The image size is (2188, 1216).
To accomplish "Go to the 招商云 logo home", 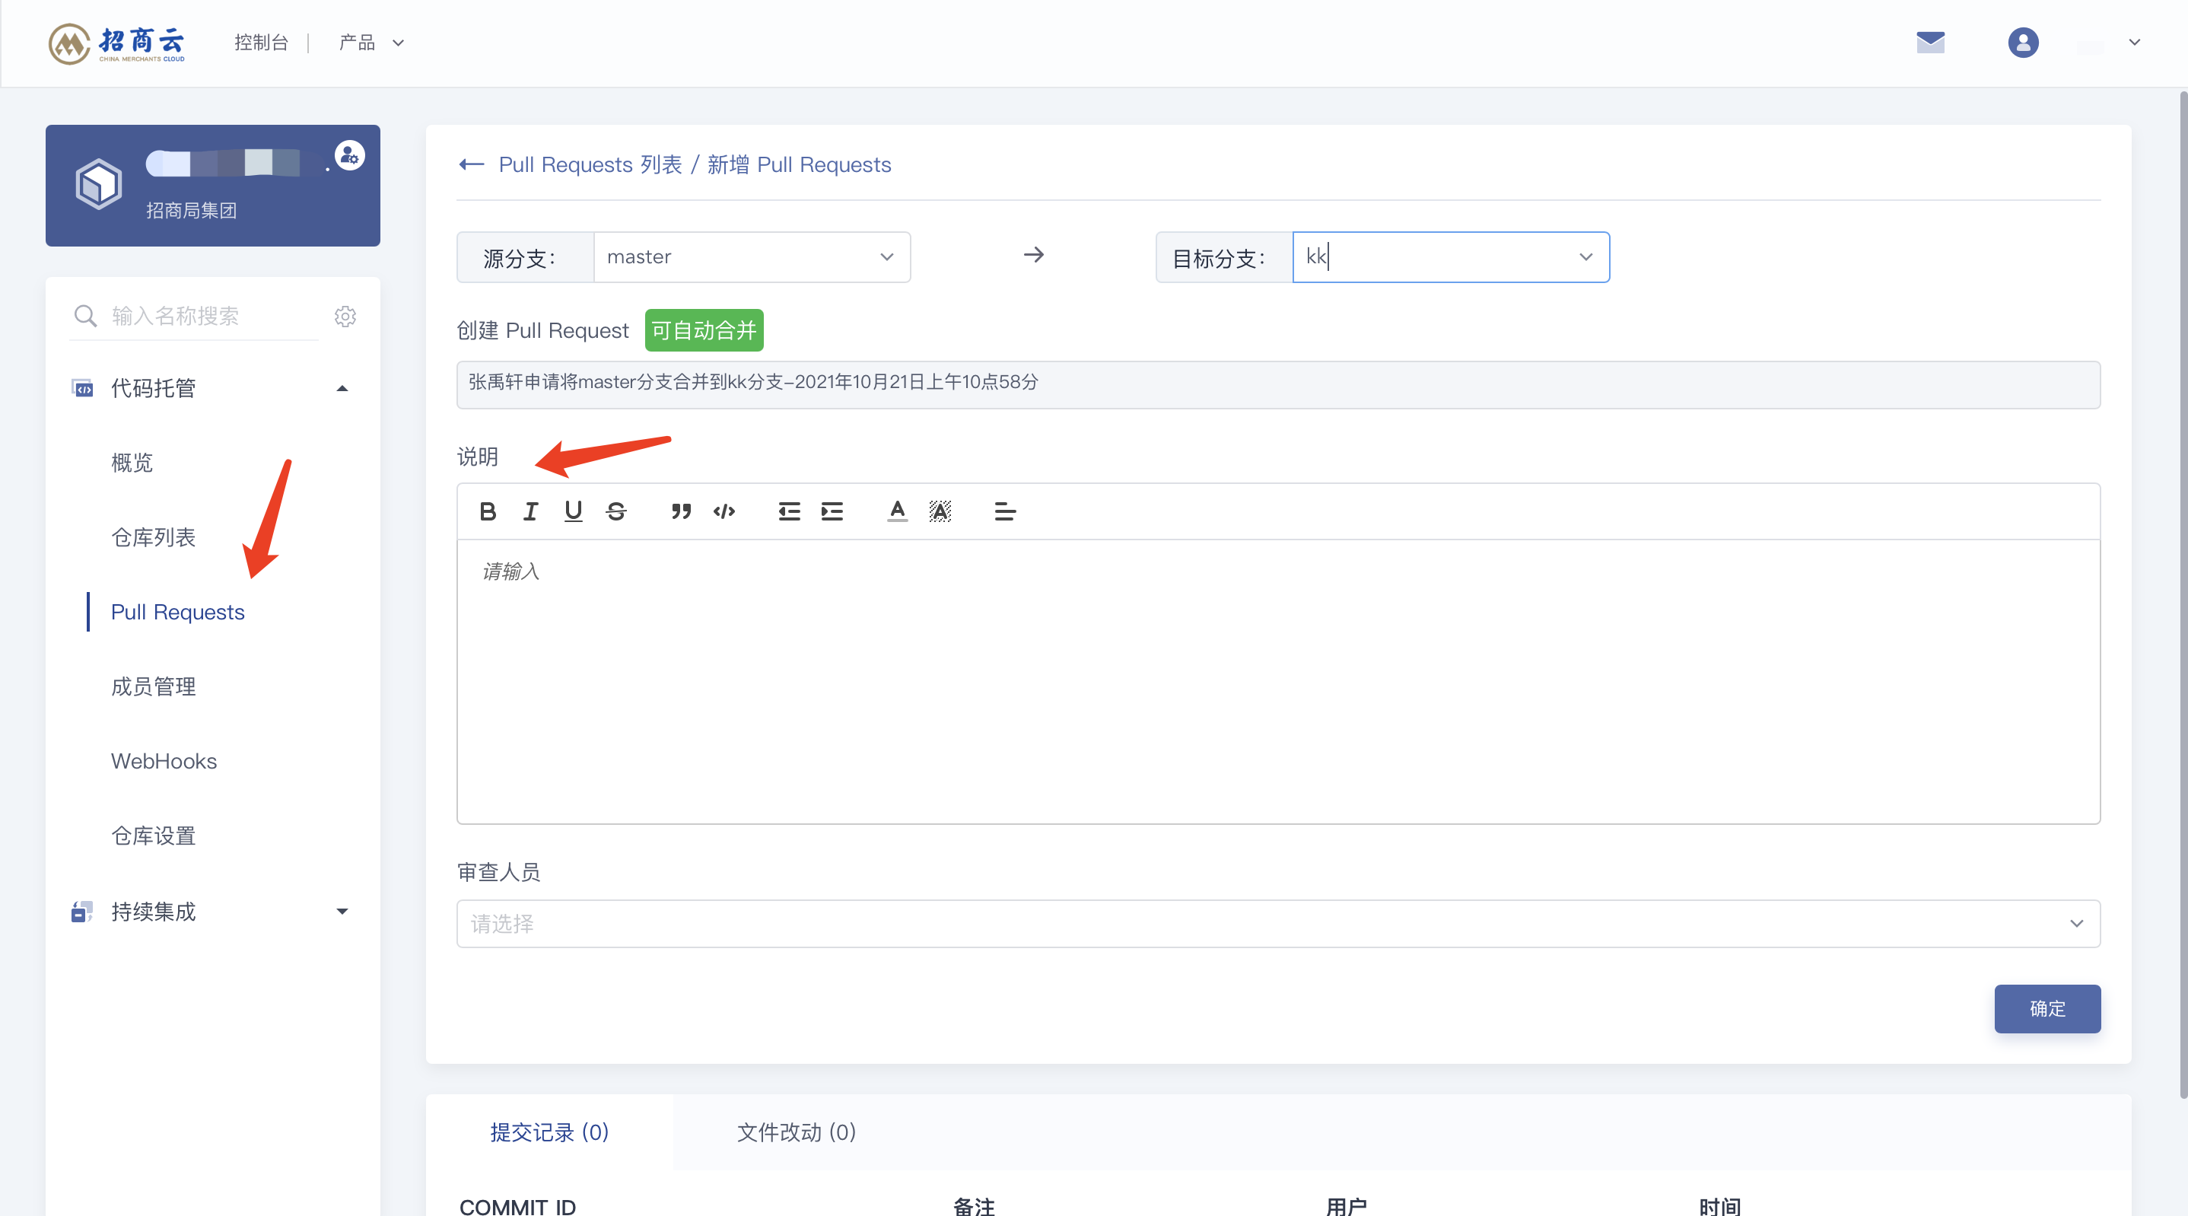I will [116, 43].
